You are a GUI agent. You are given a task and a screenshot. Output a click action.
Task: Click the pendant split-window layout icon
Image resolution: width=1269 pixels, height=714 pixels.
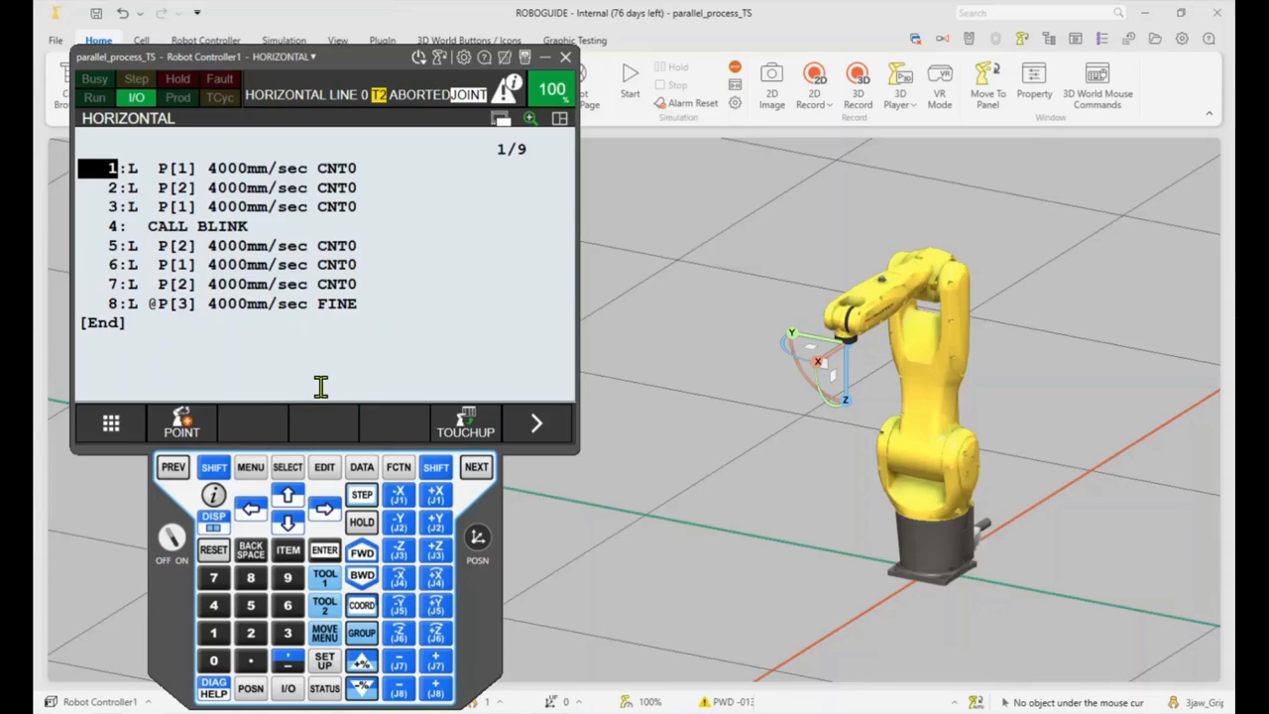[560, 119]
